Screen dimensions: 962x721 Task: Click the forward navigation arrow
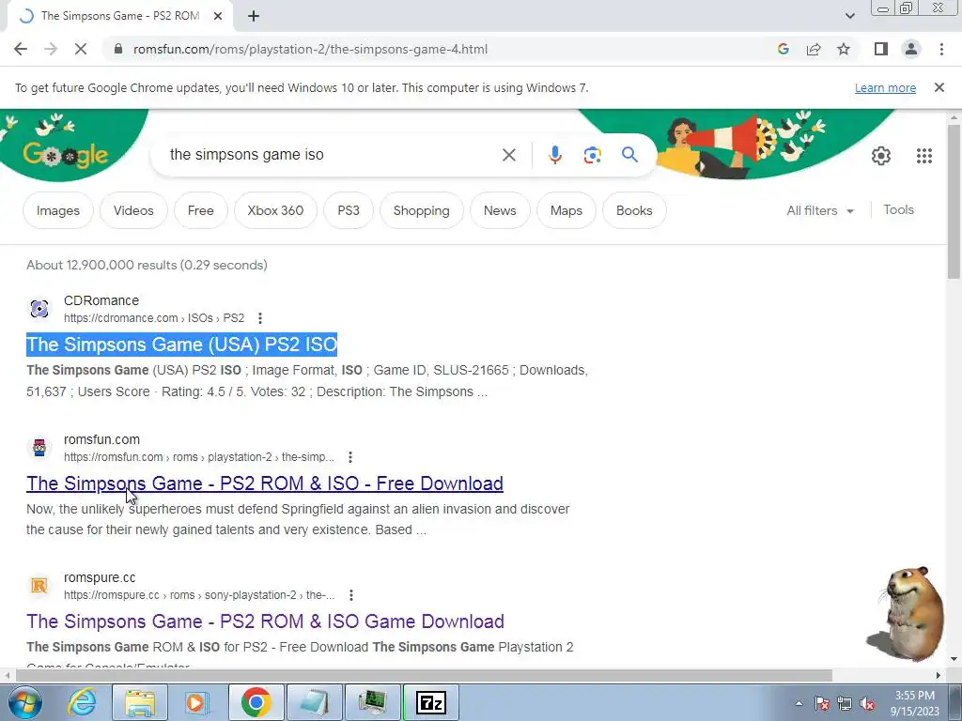coord(51,49)
